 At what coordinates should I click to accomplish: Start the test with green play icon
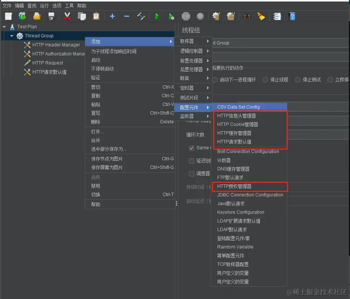pyautogui.click(x=157, y=16)
